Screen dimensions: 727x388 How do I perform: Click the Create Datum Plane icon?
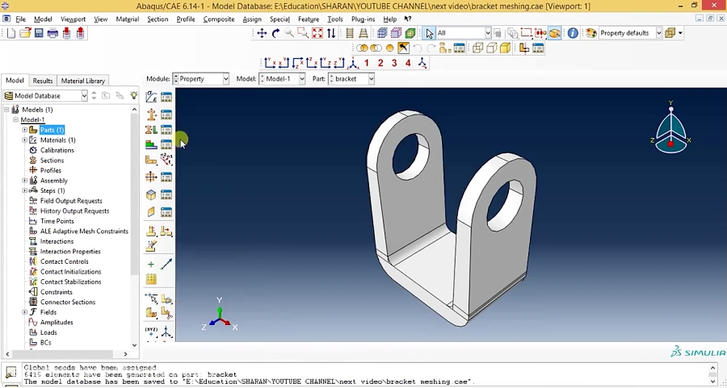151,279
